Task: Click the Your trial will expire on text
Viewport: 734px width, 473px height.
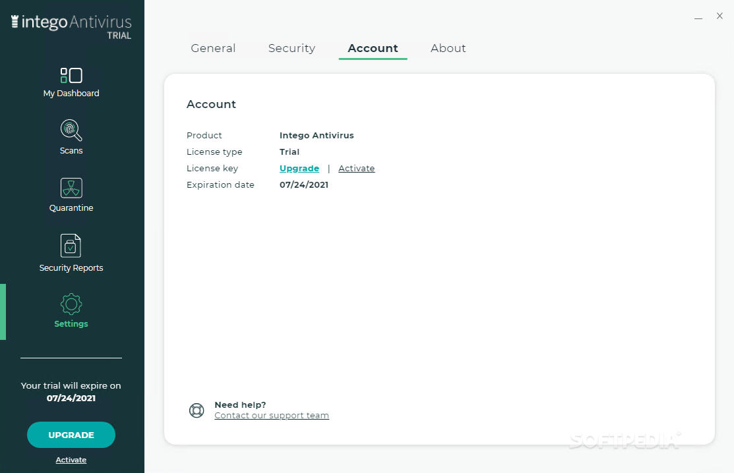Action: click(71, 385)
